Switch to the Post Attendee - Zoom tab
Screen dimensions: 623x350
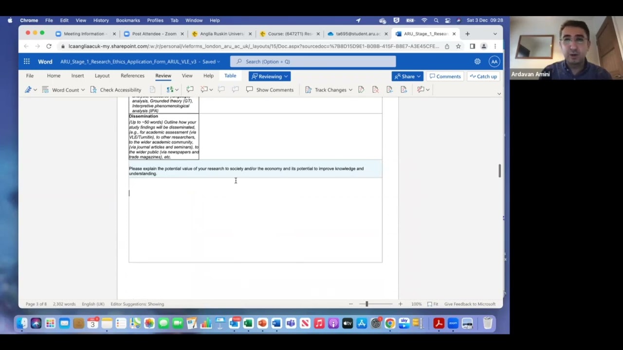(x=153, y=34)
